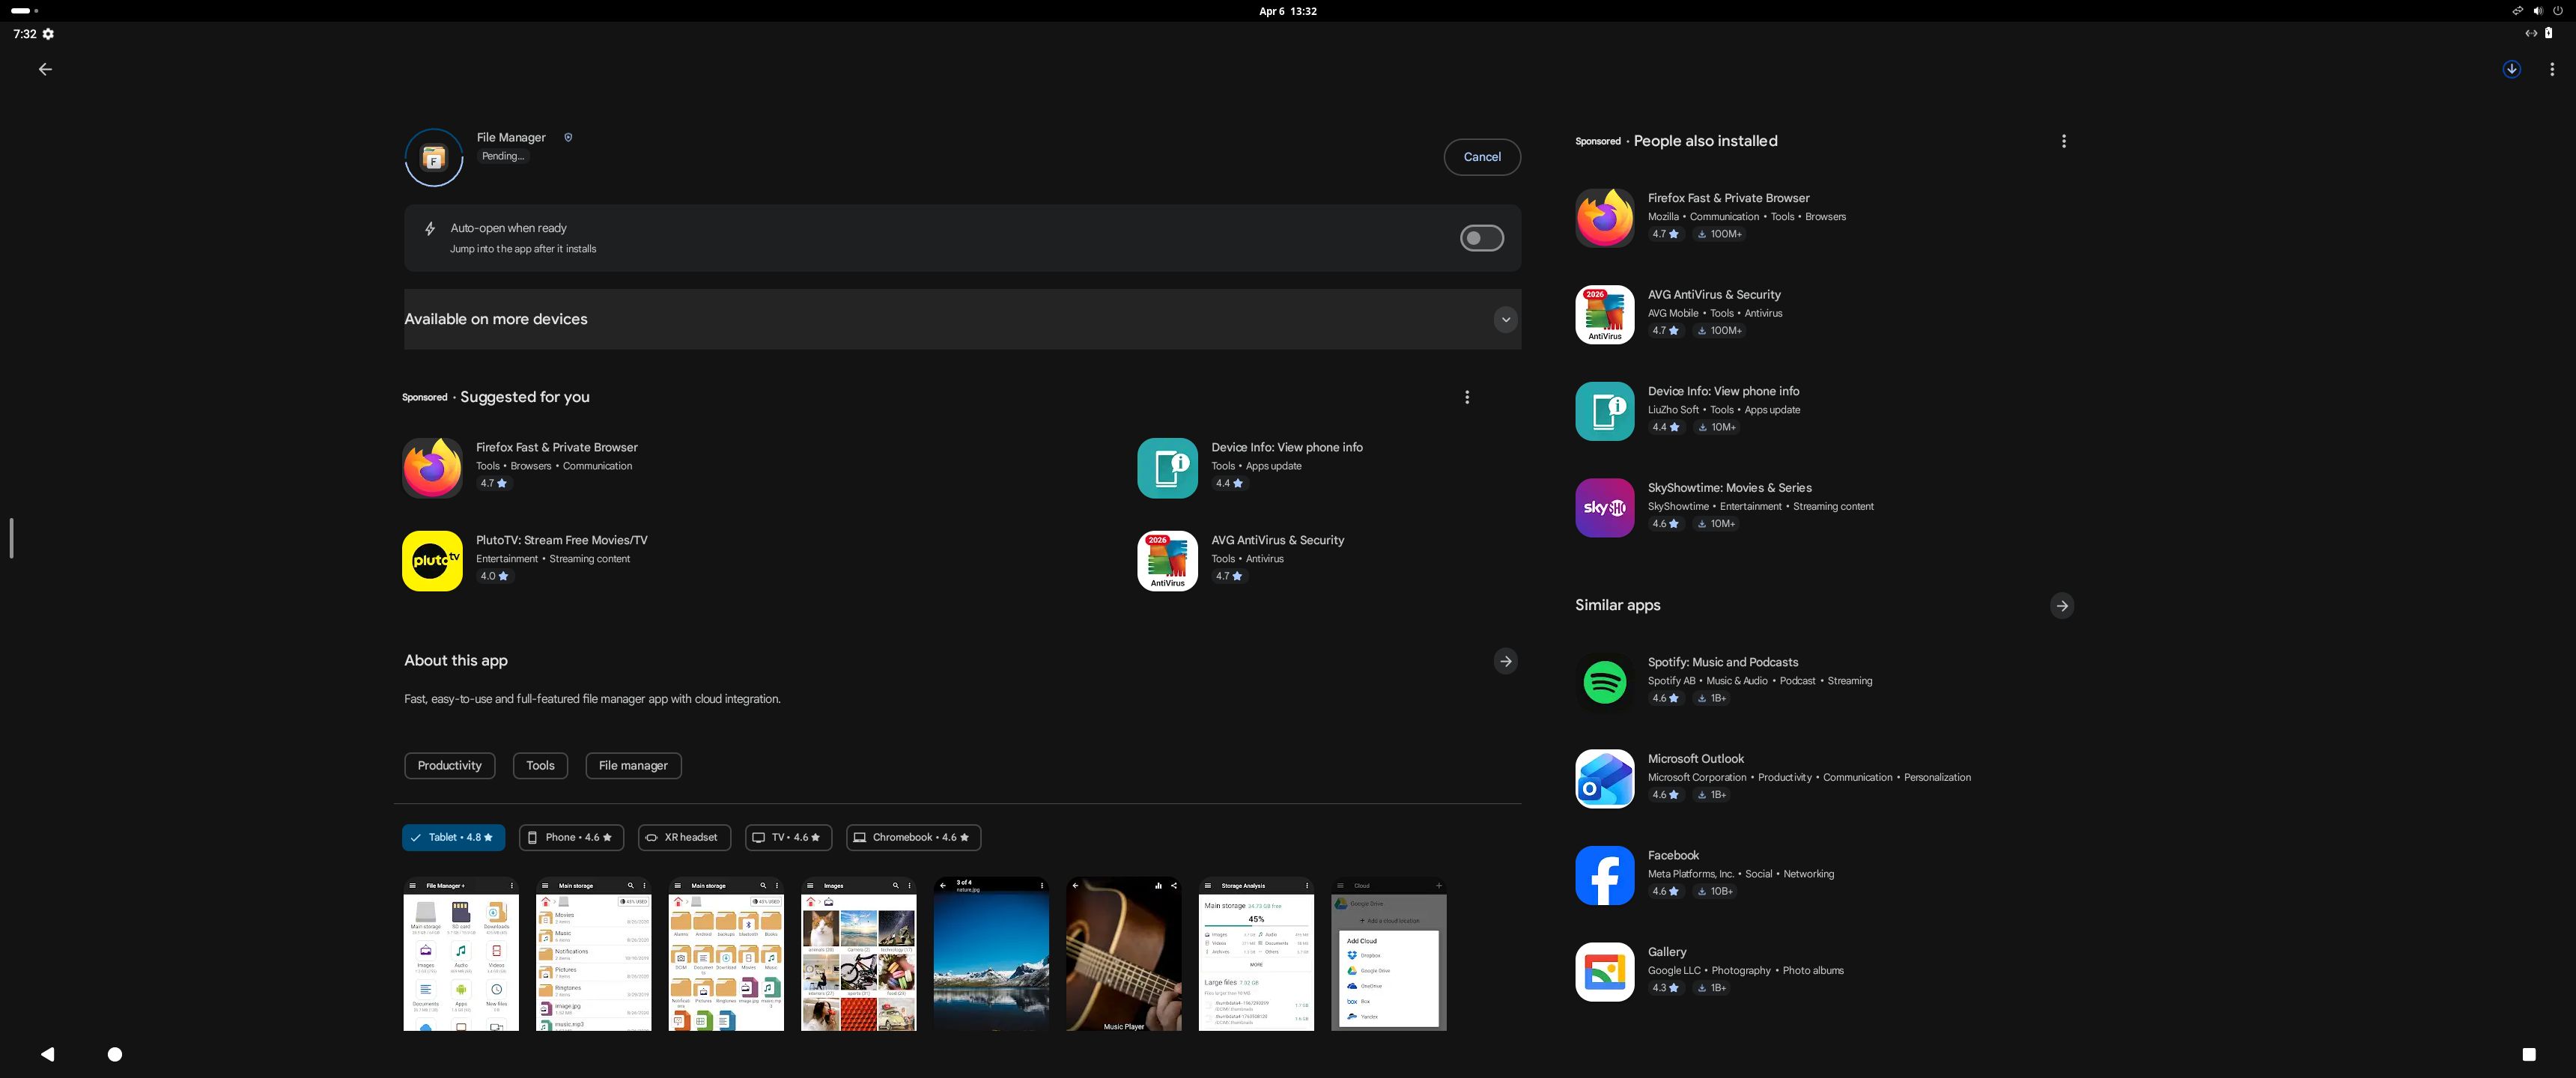2576x1078 pixels.
Task: Open PlutoTV app icon
Action: coord(432,560)
